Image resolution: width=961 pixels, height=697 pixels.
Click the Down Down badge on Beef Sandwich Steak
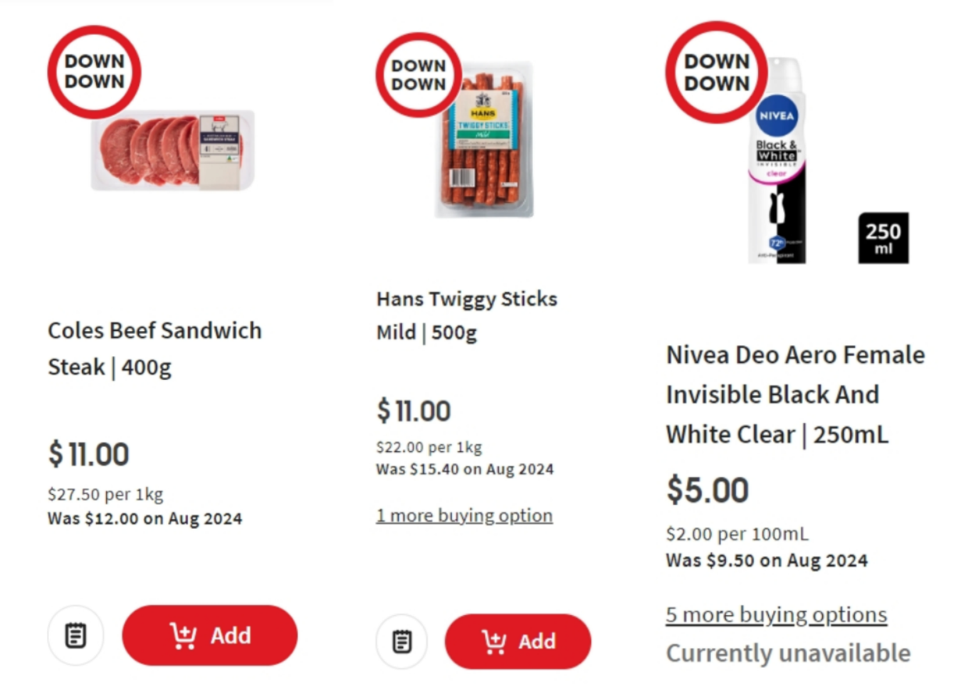click(x=95, y=72)
